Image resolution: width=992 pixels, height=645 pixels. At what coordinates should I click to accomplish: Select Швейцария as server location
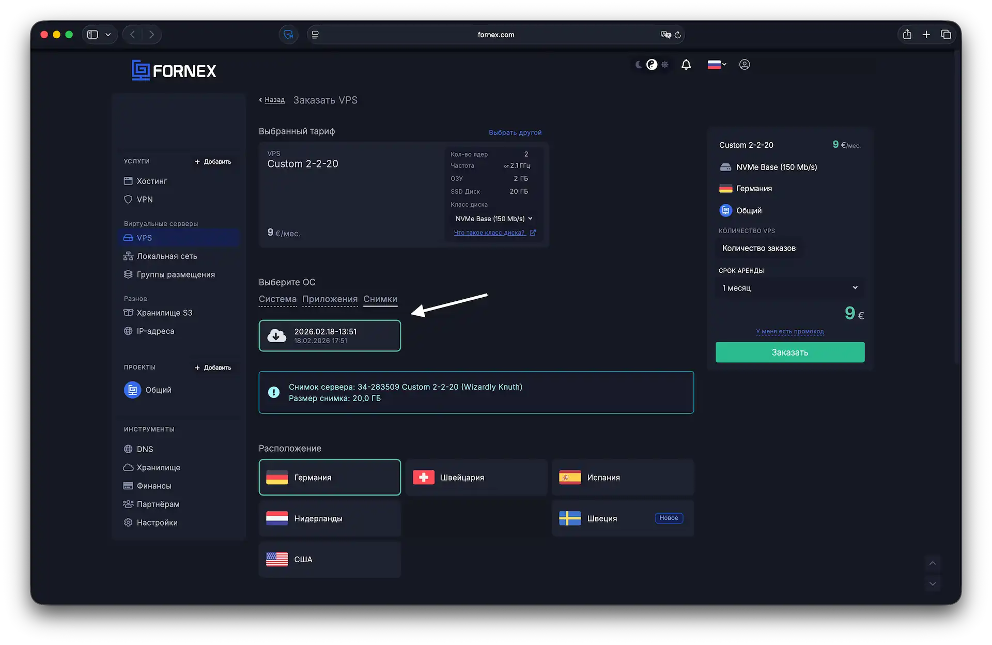point(476,478)
